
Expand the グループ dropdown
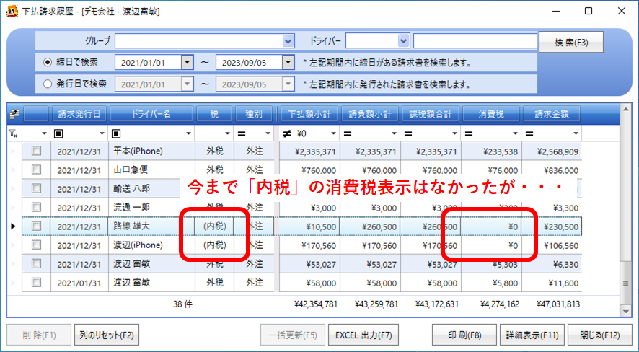[x=288, y=40]
